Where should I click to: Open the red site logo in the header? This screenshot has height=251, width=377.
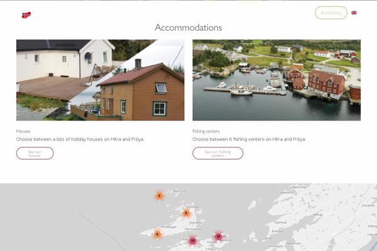point(26,15)
